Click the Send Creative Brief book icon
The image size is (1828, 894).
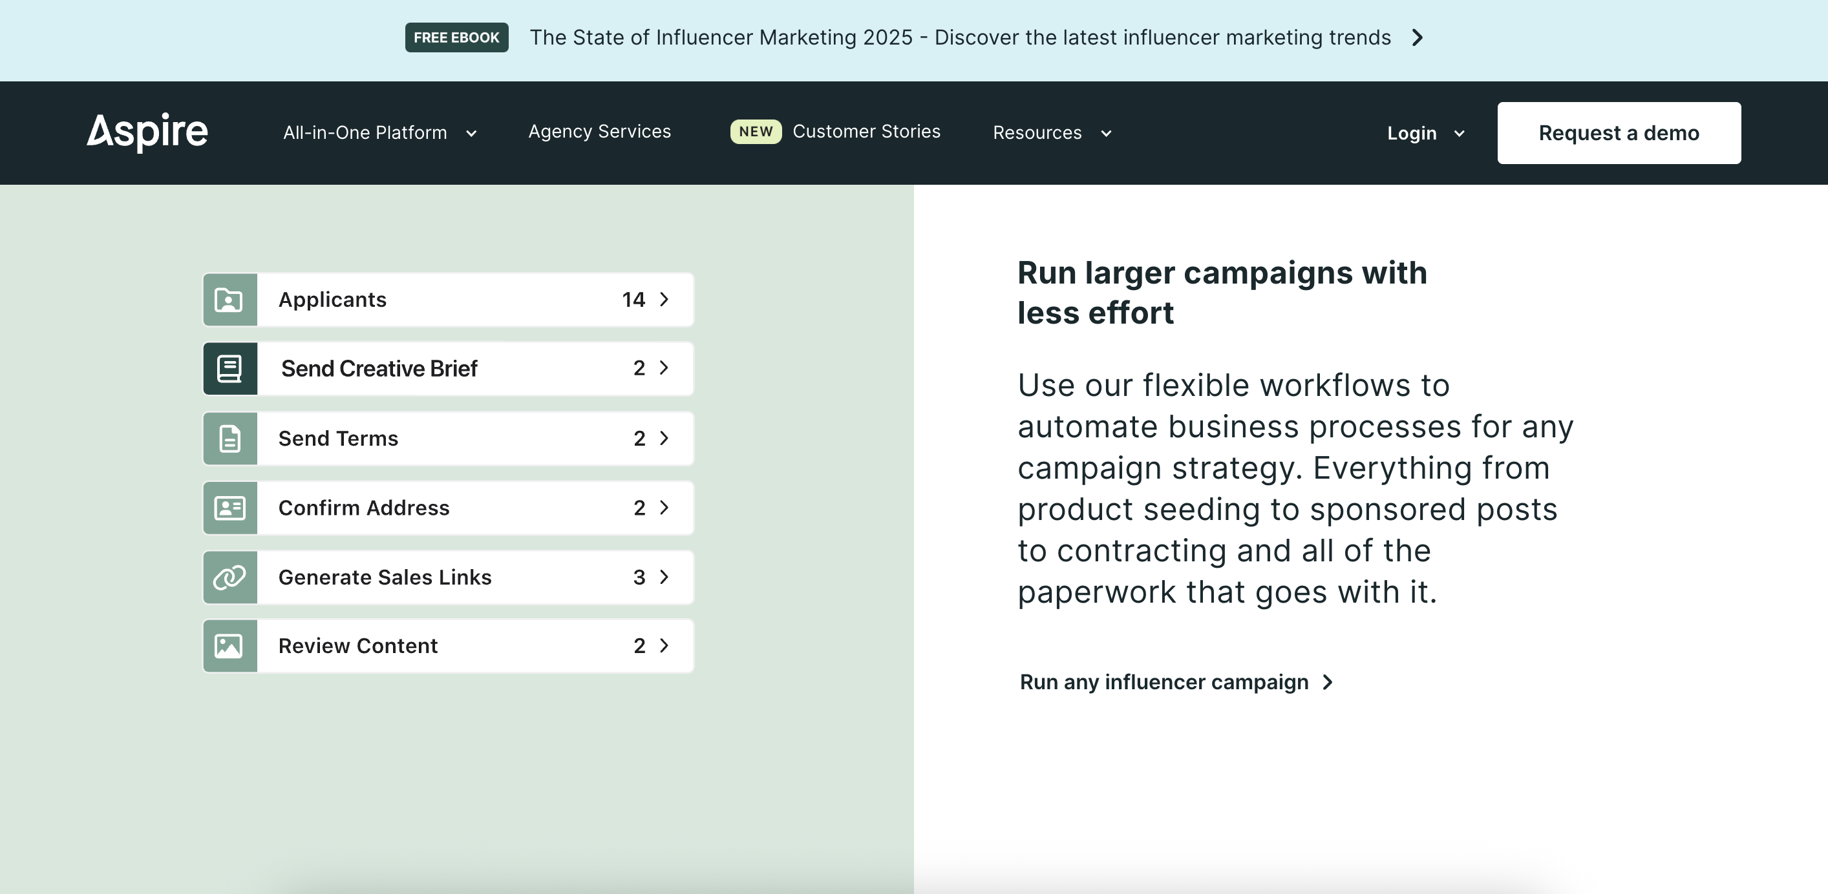click(x=229, y=369)
